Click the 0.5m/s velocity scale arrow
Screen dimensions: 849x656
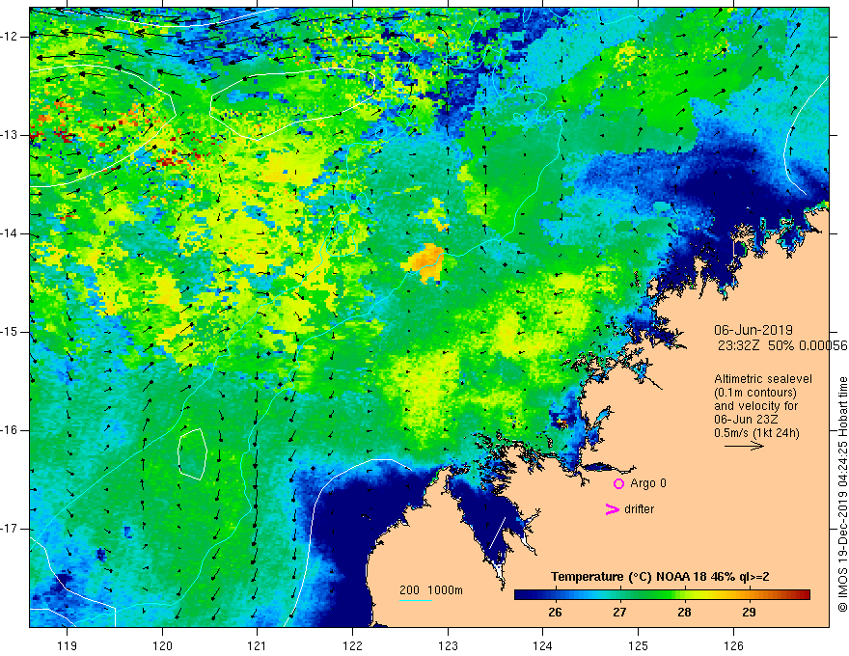tap(744, 446)
